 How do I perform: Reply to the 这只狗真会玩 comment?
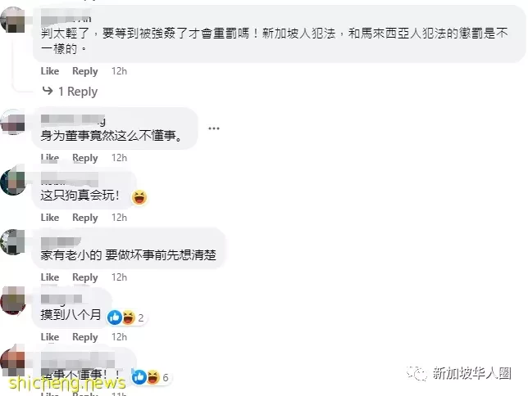[x=85, y=218]
